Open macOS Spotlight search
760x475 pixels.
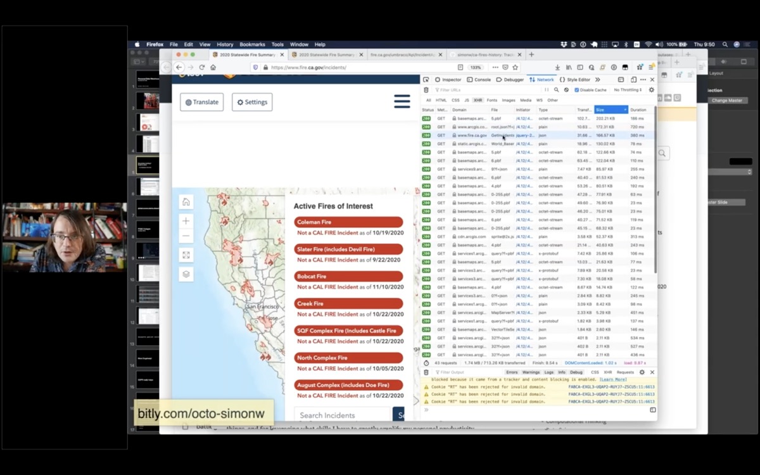(724, 44)
